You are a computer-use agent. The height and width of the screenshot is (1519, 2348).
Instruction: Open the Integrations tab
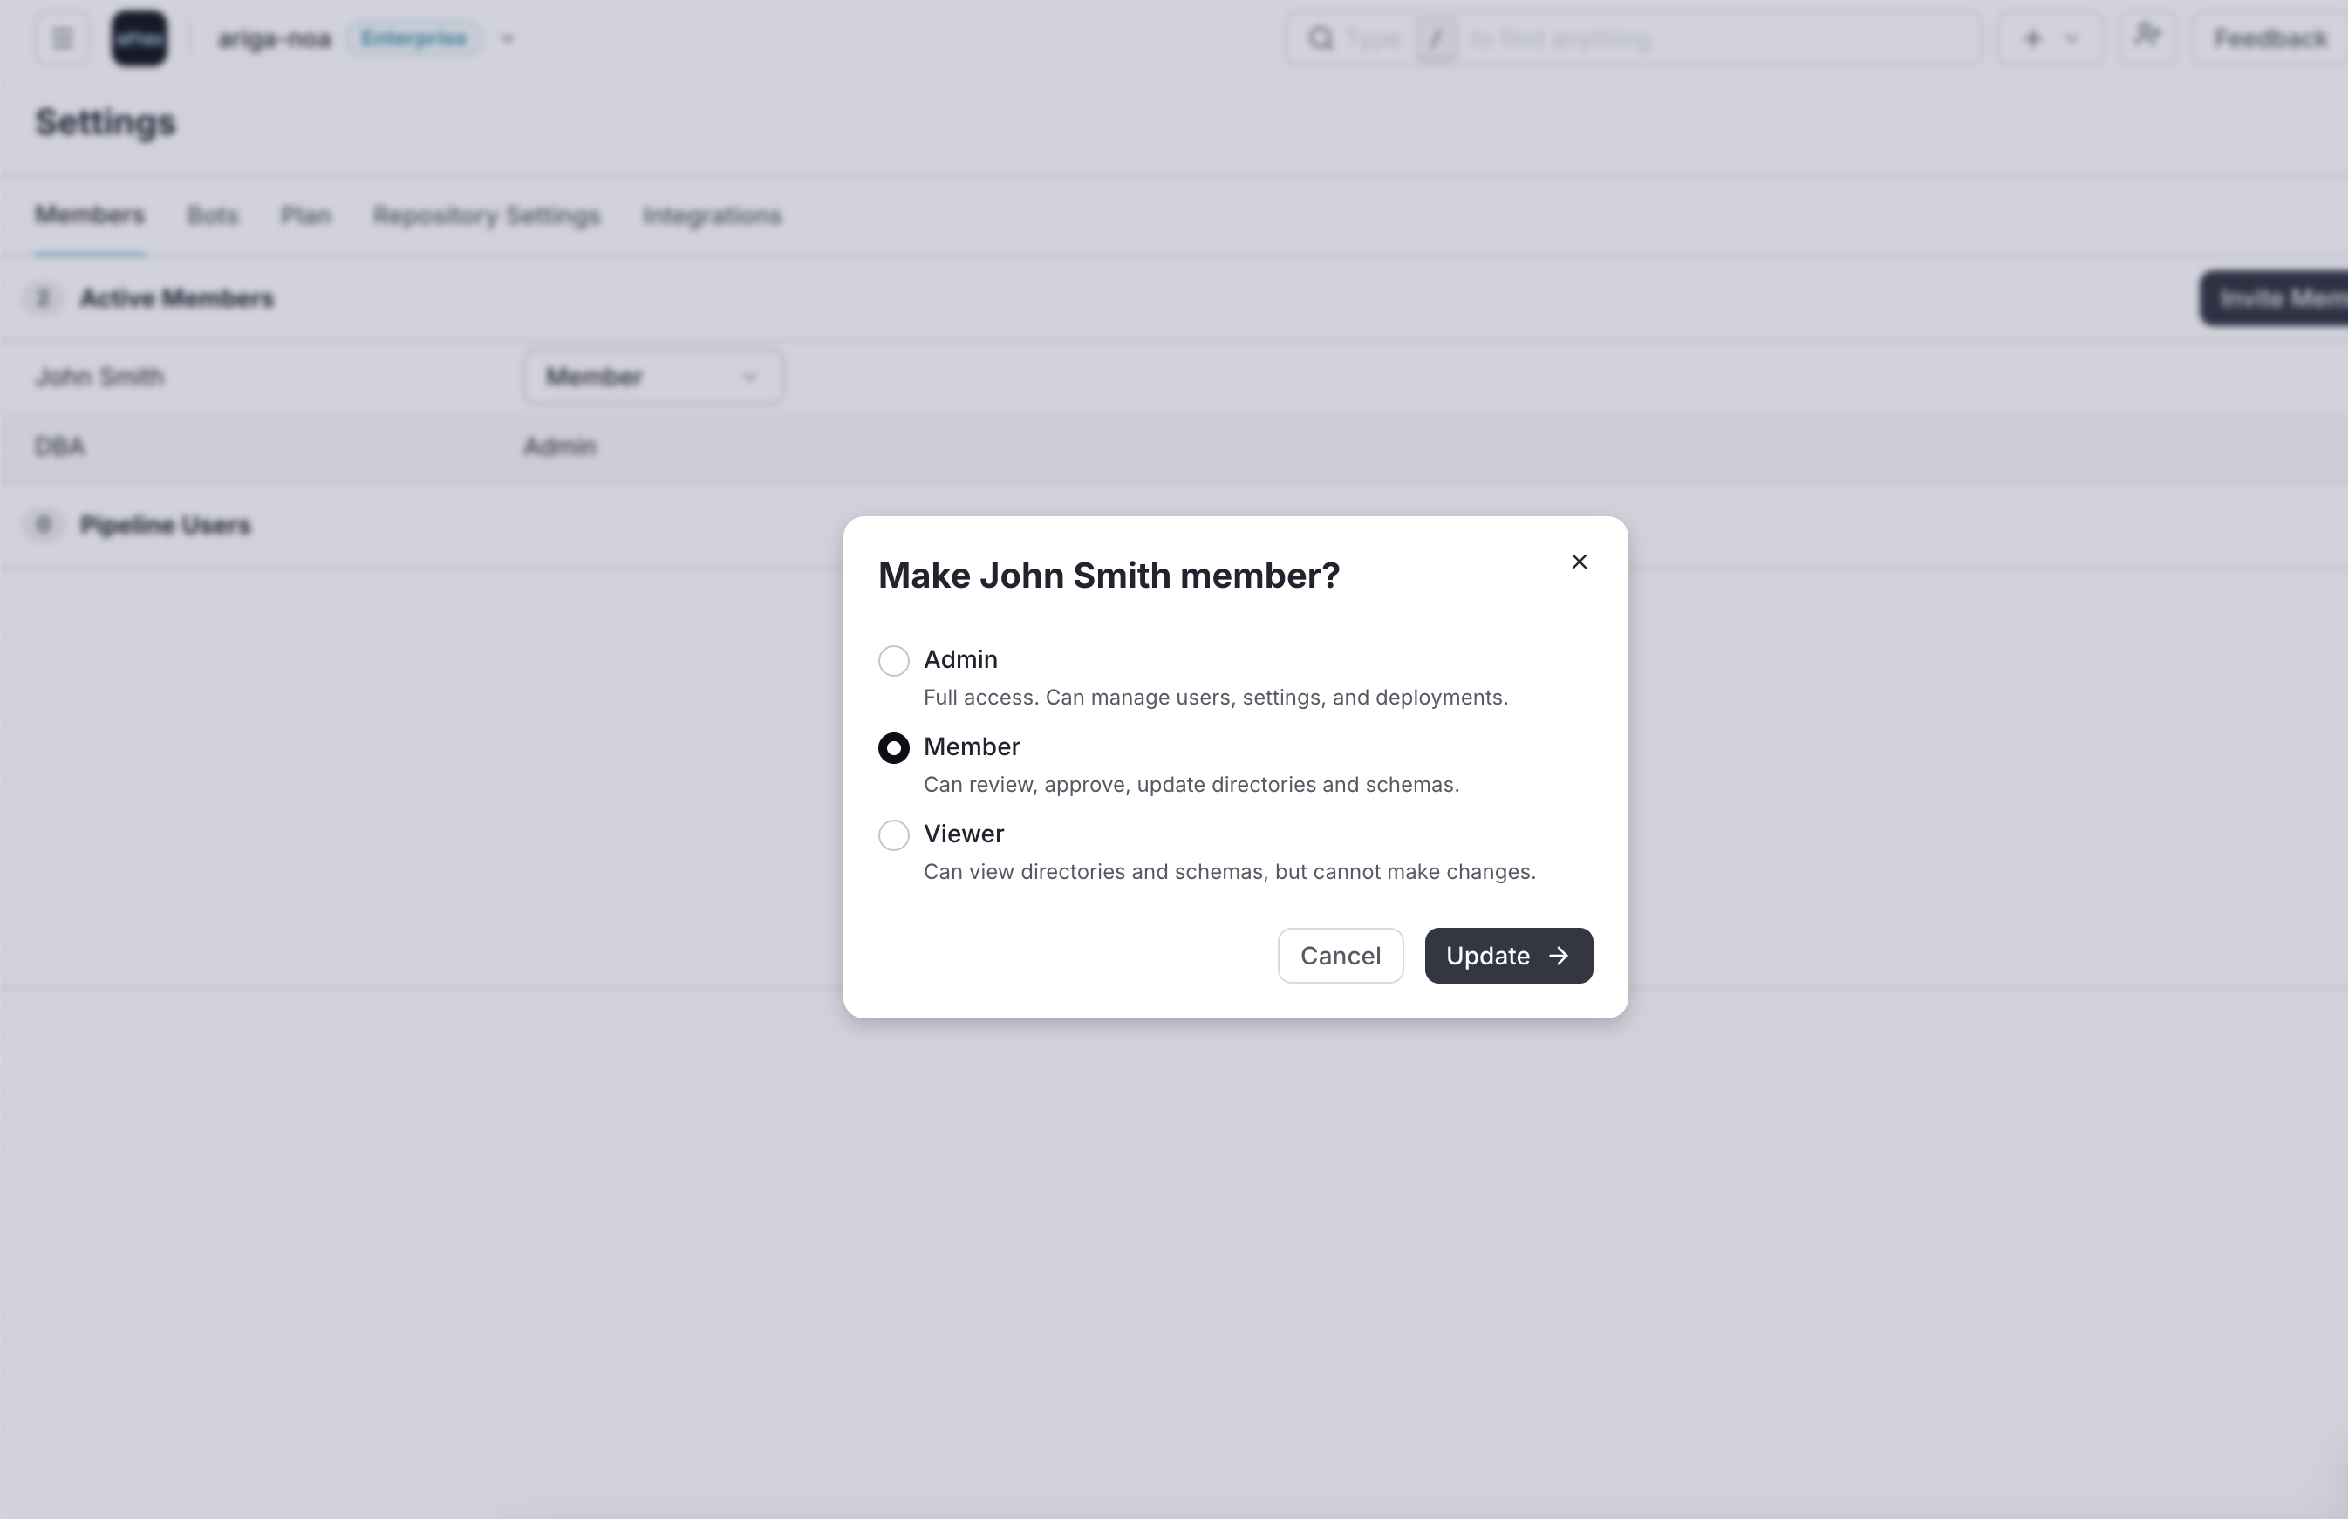pyautogui.click(x=712, y=215)
